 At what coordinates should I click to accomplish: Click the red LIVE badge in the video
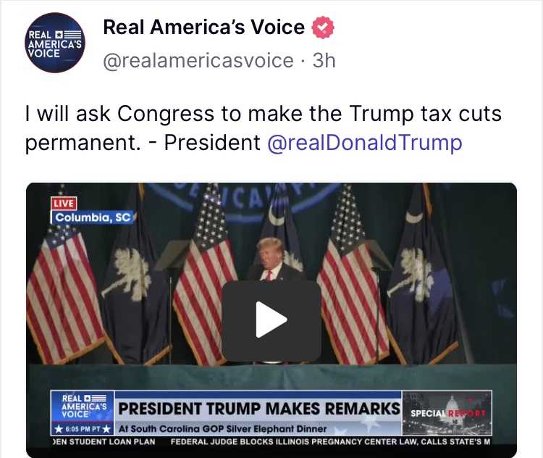point(64,204)
